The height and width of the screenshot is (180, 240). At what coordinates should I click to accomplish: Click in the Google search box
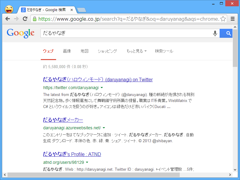click(127, 33)
